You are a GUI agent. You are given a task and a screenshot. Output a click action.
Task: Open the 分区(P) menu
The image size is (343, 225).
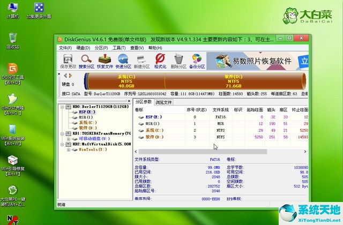[101, 48]
